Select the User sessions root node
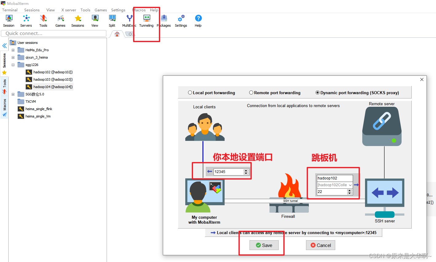The image size is (436, 262). coord(28,43)
